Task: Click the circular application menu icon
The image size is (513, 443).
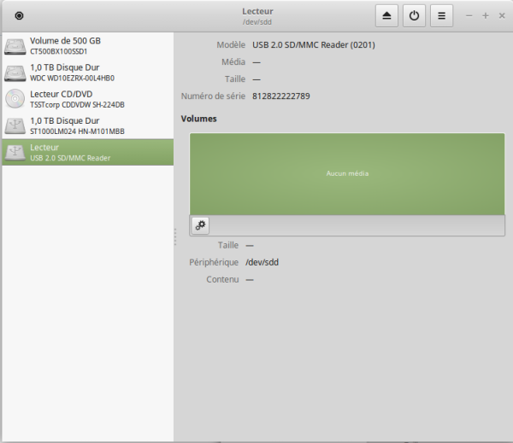Action: coord(20,15)
